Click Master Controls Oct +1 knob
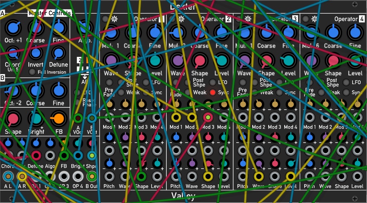Image resolution: width=367 pixels, height=203 pixels. [13, 28]
